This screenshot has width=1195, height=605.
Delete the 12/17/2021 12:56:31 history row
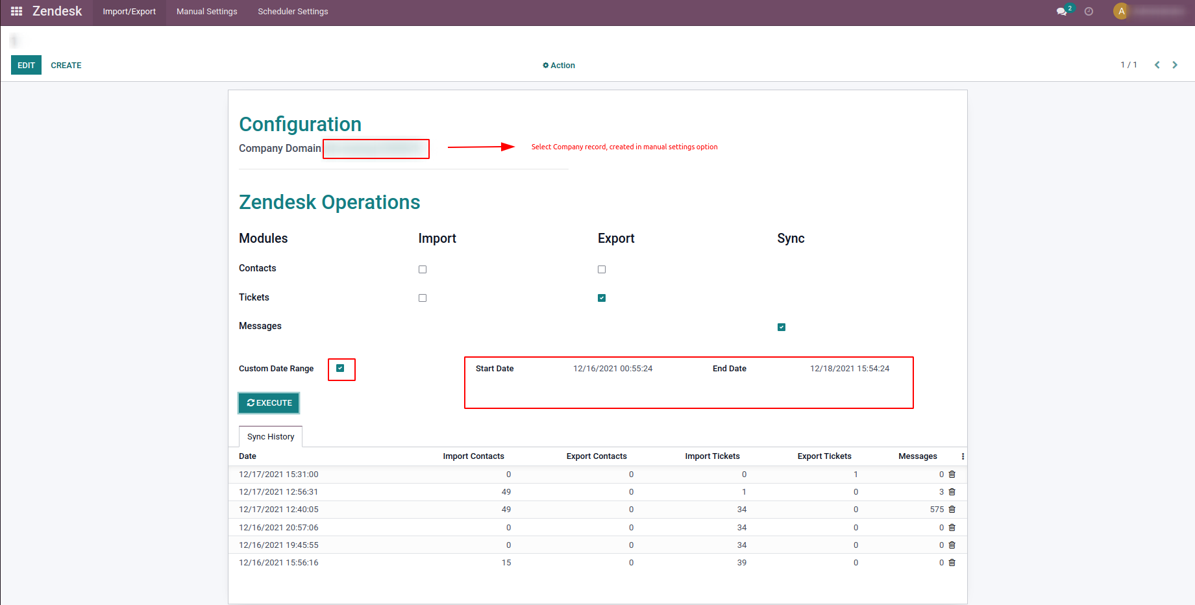tap(952, 492)
